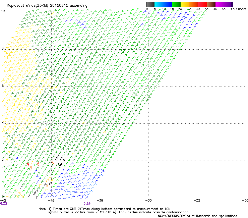The width and height of the screenshot is (248, 218).
Task: Click the red 30-35 knots legend swatch
Action: pyautogui.click(x=202, y=4)
